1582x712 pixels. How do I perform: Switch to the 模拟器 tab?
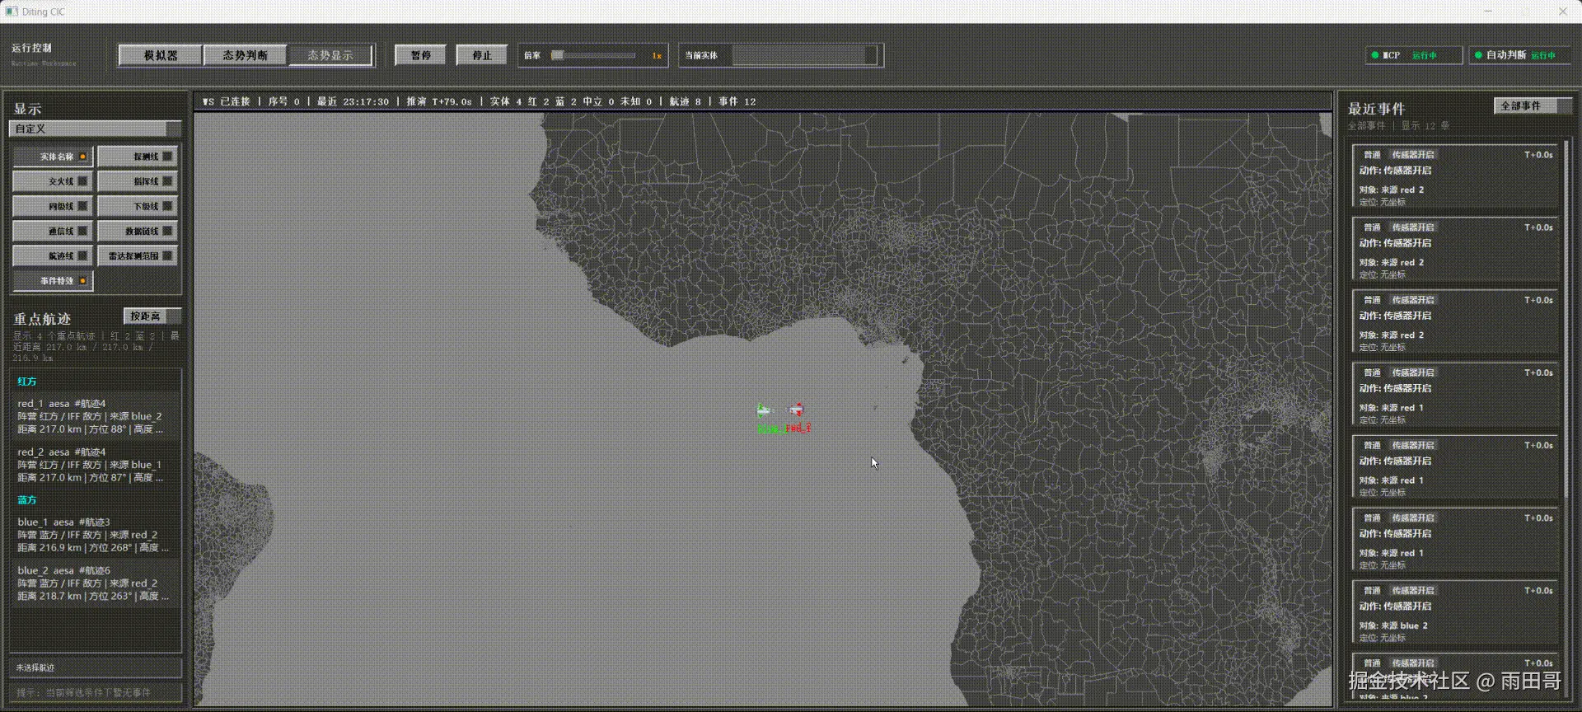pyautogui.click(x=161, y=55)
